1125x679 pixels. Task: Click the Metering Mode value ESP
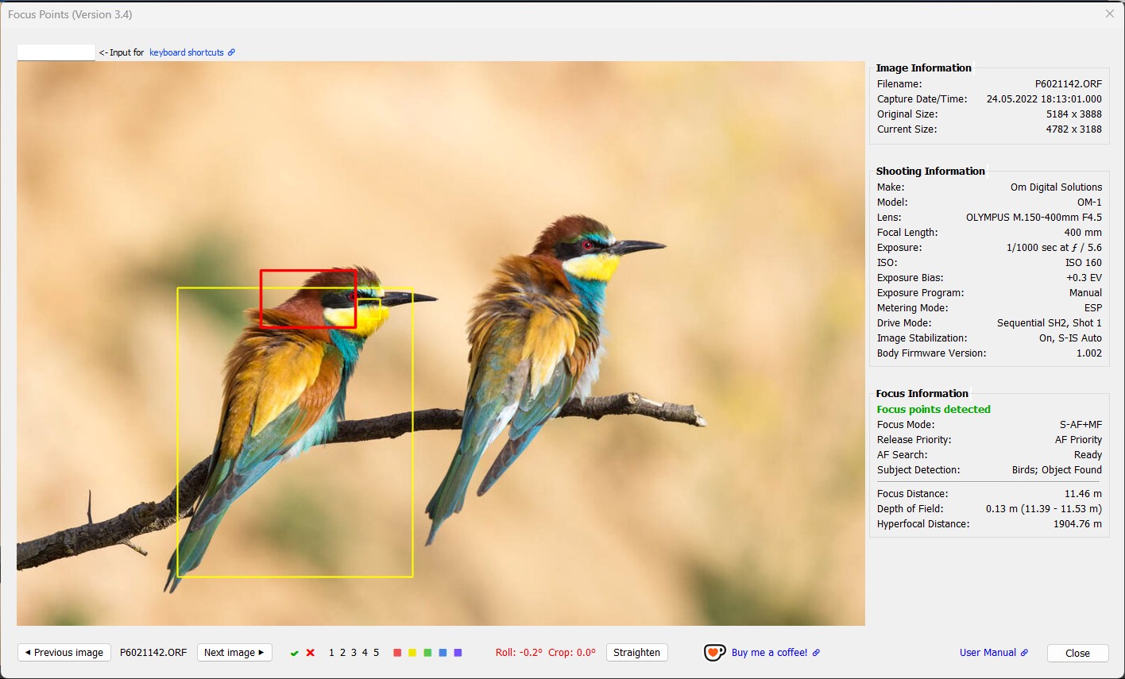(x=1093, y=308)
